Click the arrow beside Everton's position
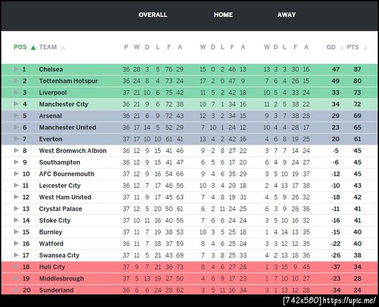Screen dimensions: 379x307 tap(16, 139)
